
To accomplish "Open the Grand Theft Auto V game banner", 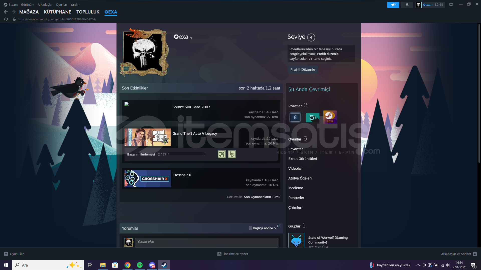I will [x=148, y=137].
